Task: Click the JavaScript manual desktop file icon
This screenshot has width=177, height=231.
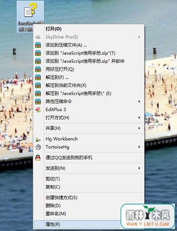Action: click(x=30, y=10)
